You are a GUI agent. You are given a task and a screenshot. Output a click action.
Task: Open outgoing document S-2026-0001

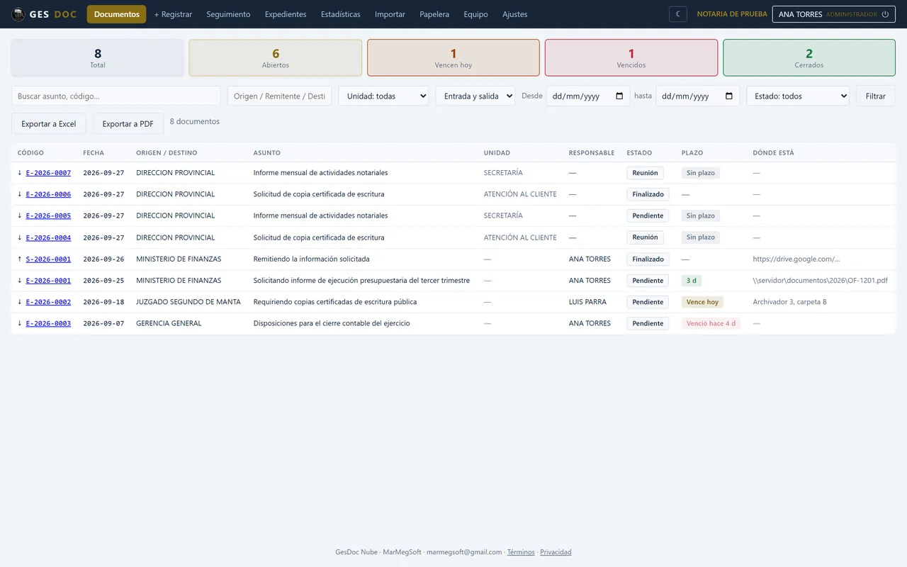(48, 259)
